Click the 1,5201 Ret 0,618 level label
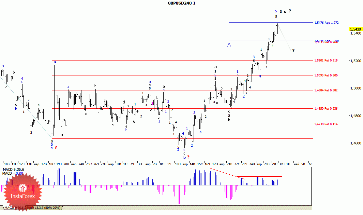Viewport: 363px width, 215px height. 326,60
